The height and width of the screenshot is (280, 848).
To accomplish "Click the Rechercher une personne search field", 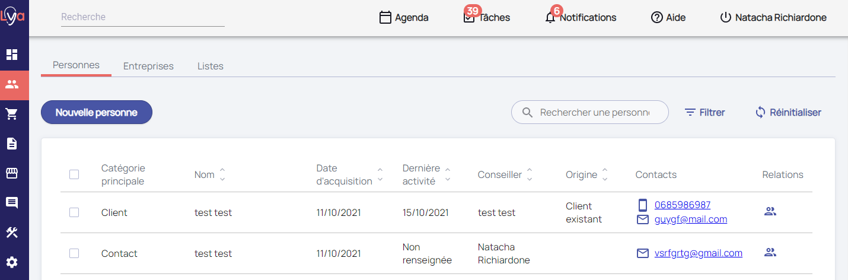I will pos(594,112).
